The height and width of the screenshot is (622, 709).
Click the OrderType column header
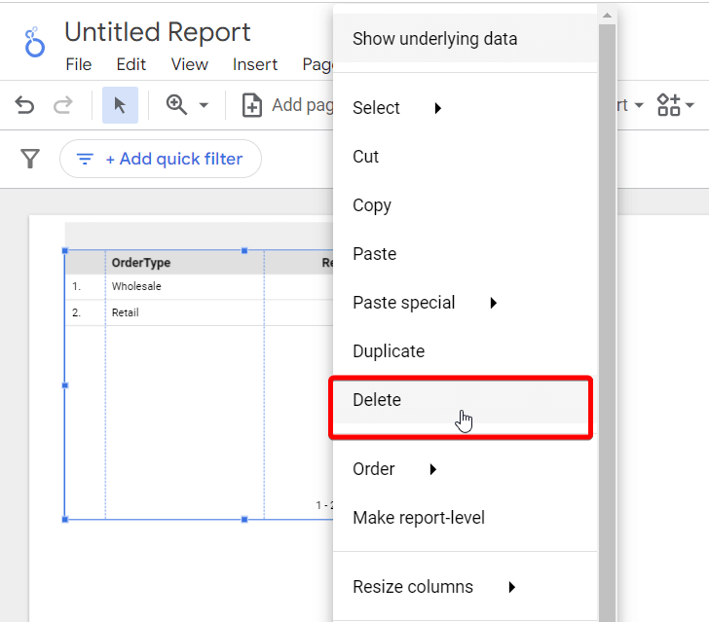(184, 263)
